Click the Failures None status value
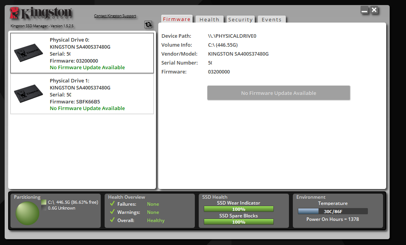This screenshot has width=406, height=245. click(153, 204)
